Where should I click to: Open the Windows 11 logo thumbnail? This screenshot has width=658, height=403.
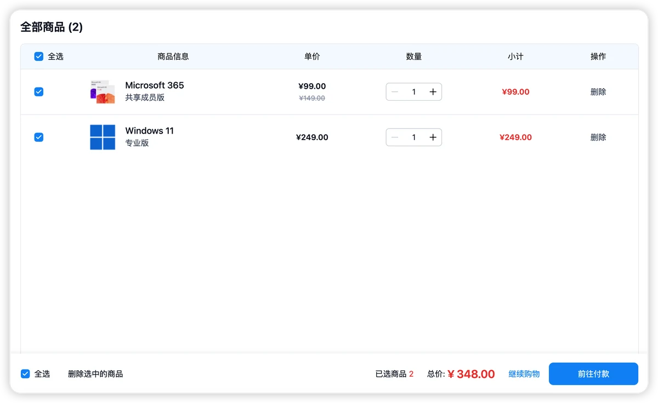click(103, 137)
